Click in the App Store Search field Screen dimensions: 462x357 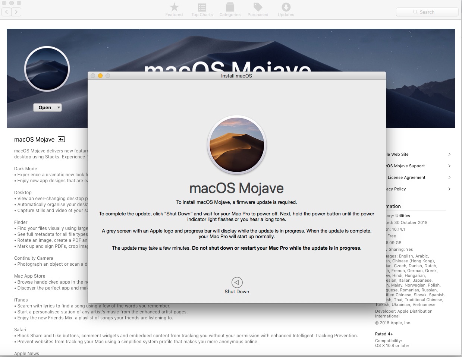(x=427, y=12)
